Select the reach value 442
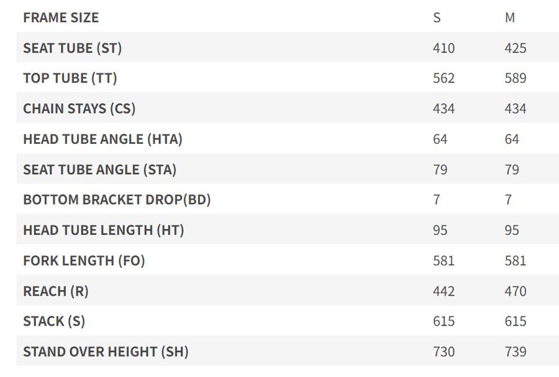Image resolution: width=559 pixels, height=377 pixels. tap(443, 291)
